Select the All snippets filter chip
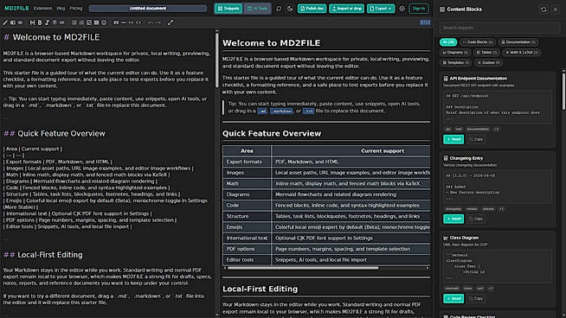The image size is (566, 318). coord(448,42)
